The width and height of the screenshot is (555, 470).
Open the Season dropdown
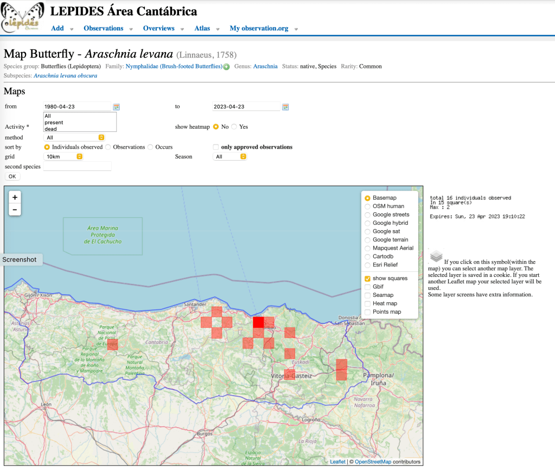[229, 156]
